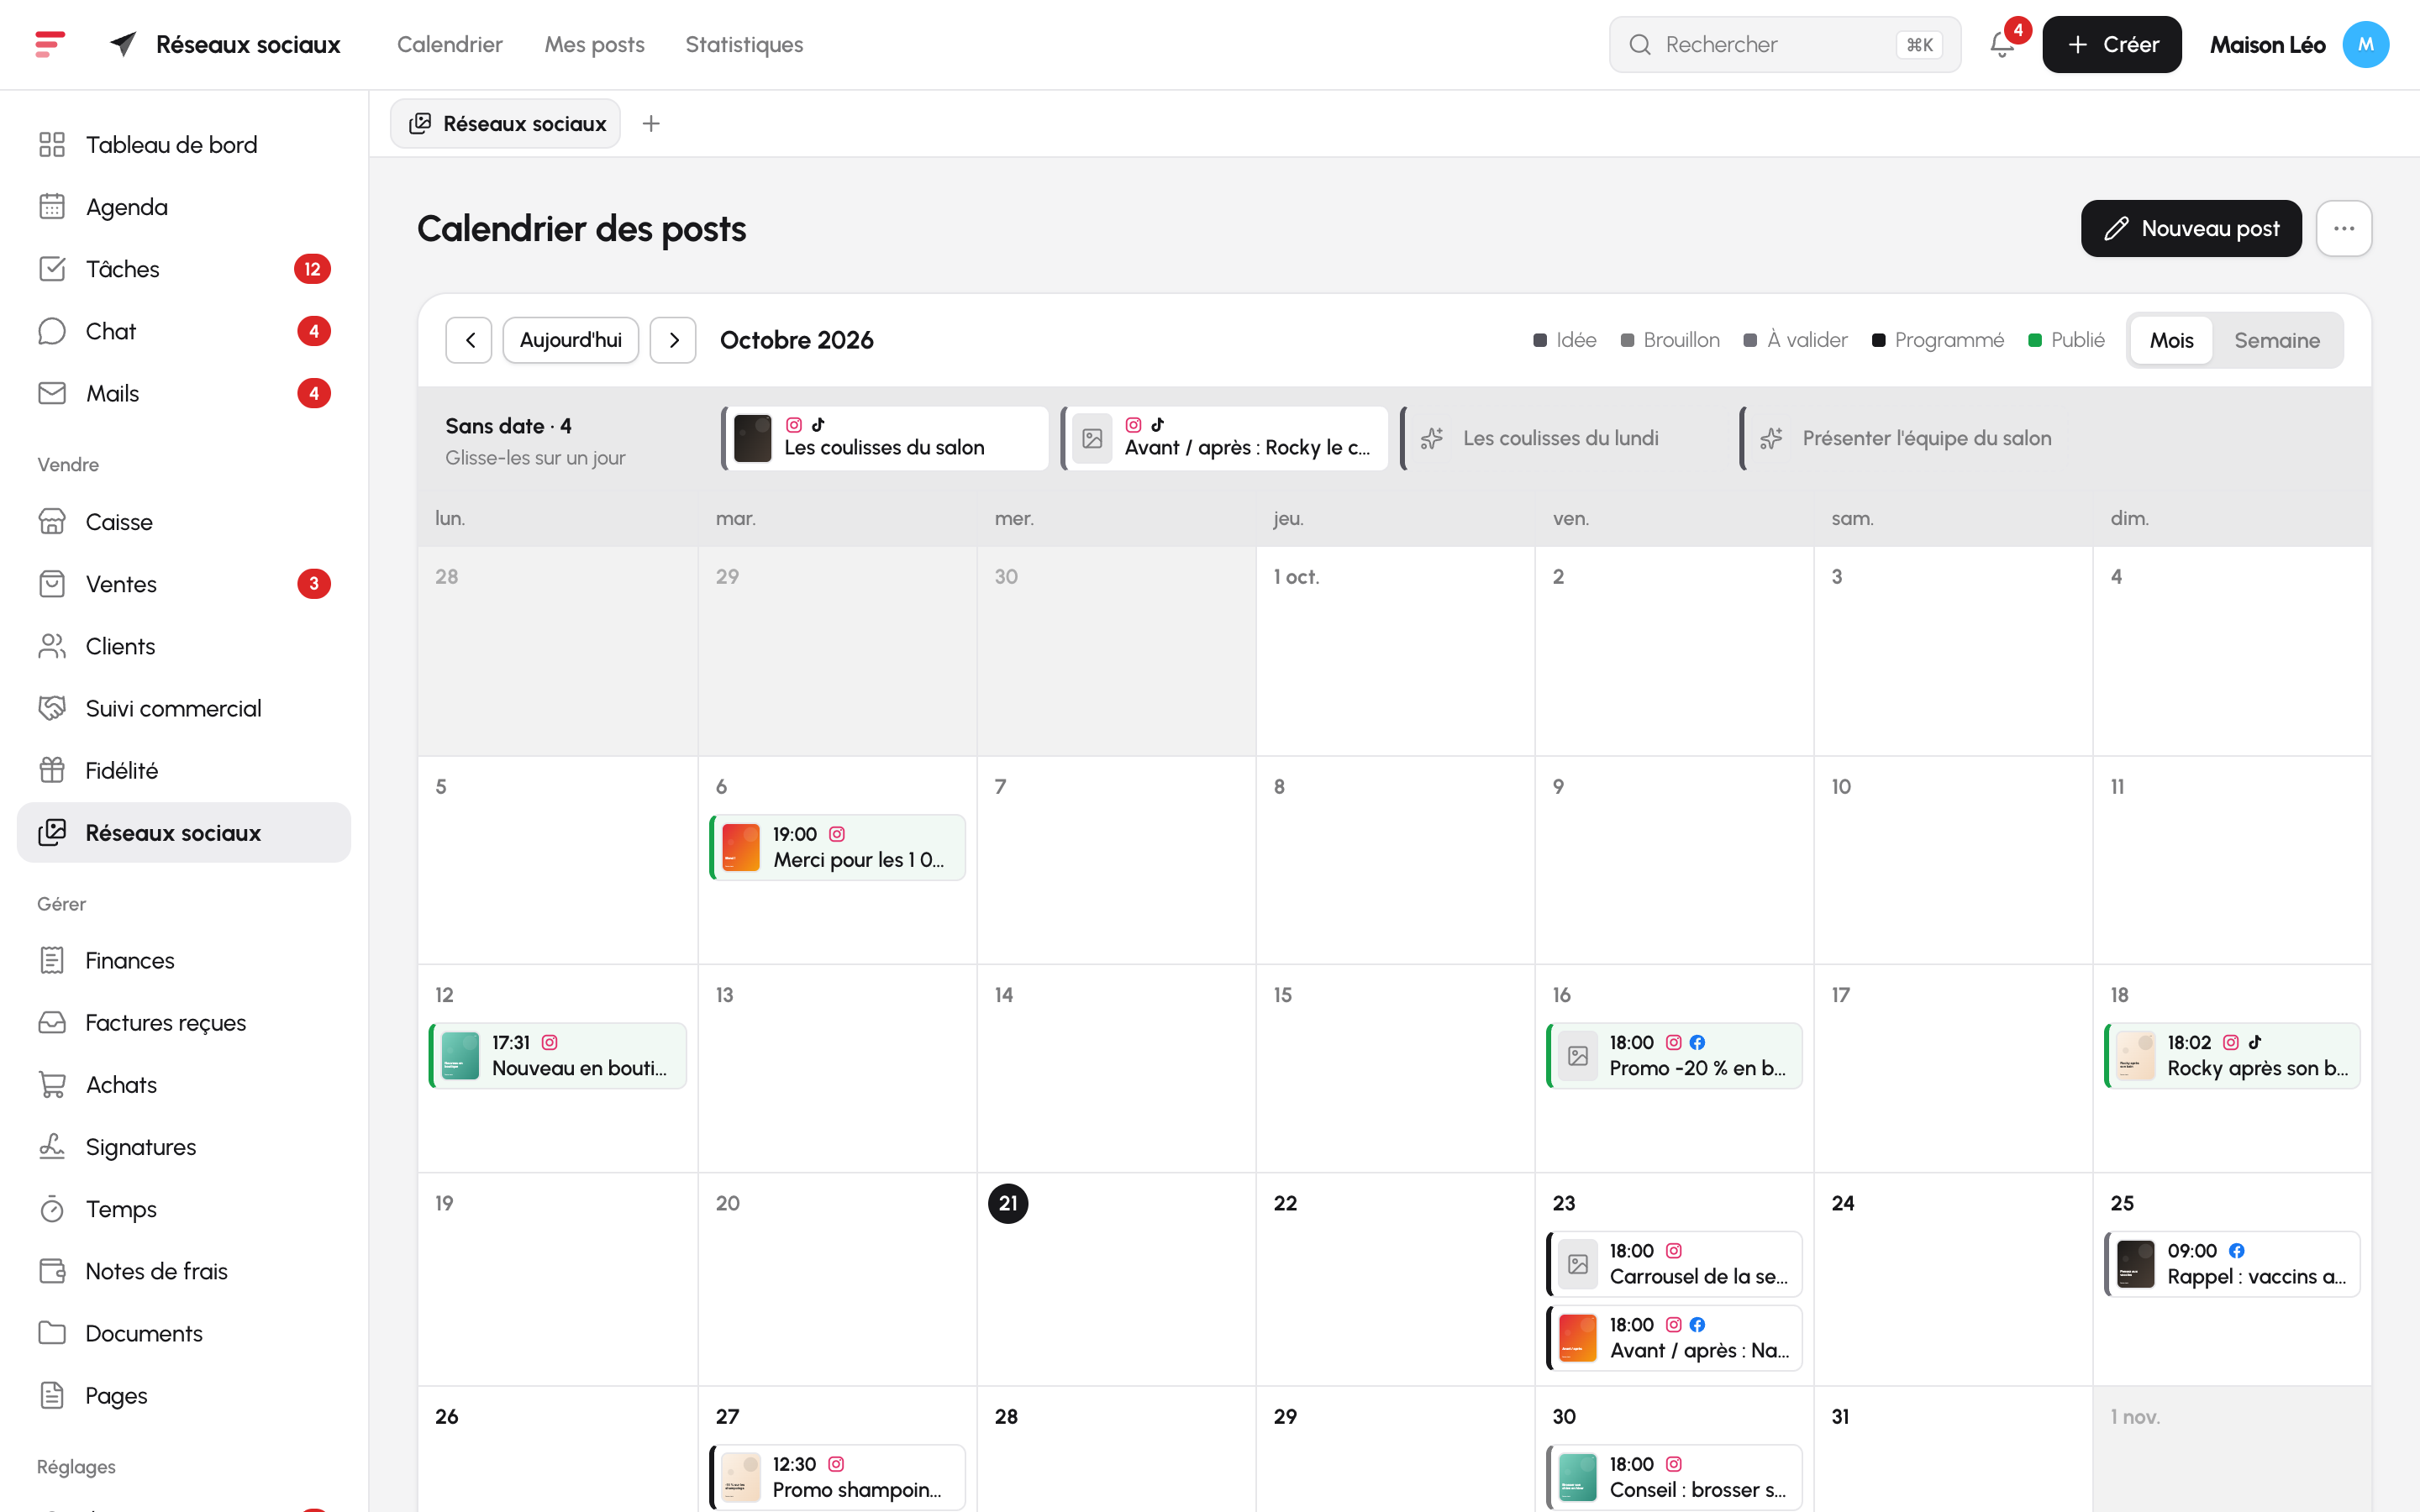
Task: Switch calendar to Semaine view
Action: coord(2277,340)
